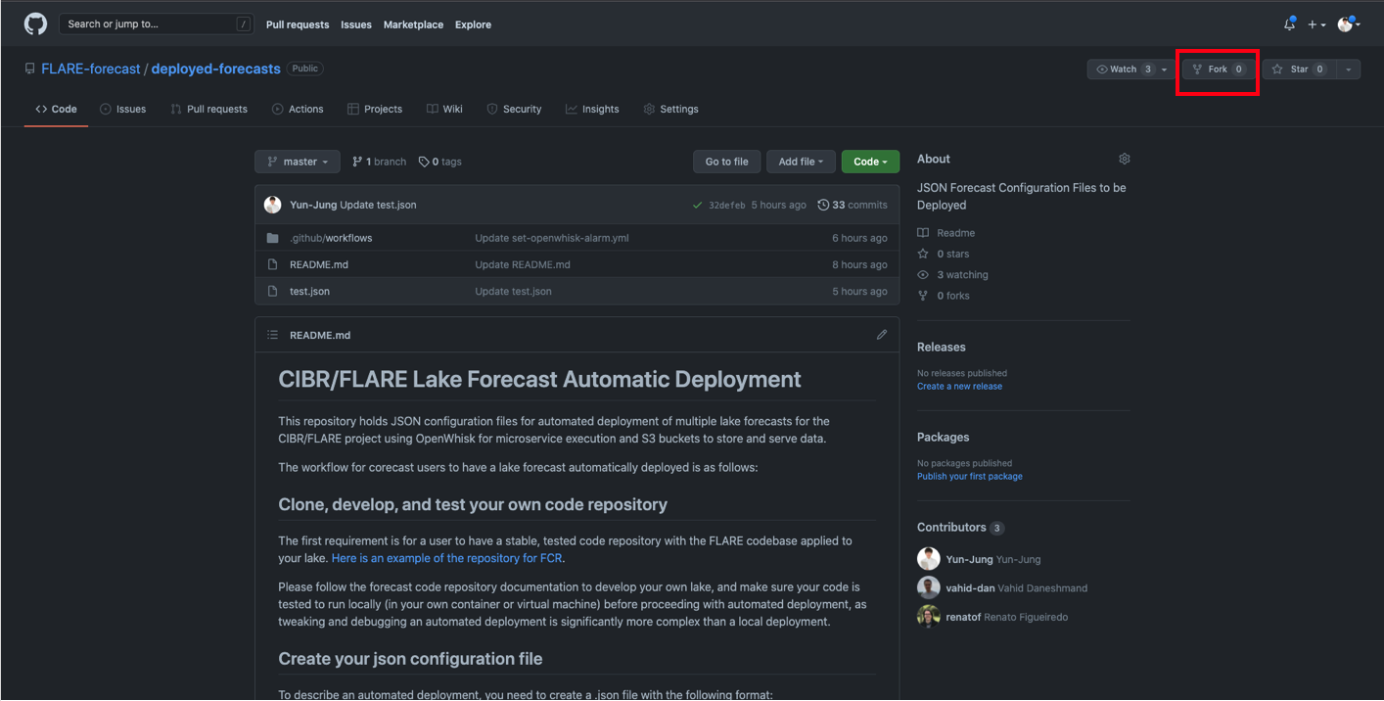Switch to the Wiki tab
Screen dimensions: 1384x701
coord(444,109)
